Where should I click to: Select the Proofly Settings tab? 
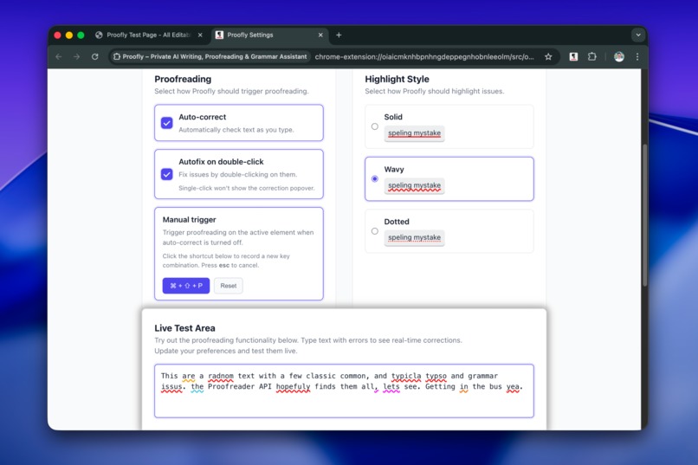point(269,35)
